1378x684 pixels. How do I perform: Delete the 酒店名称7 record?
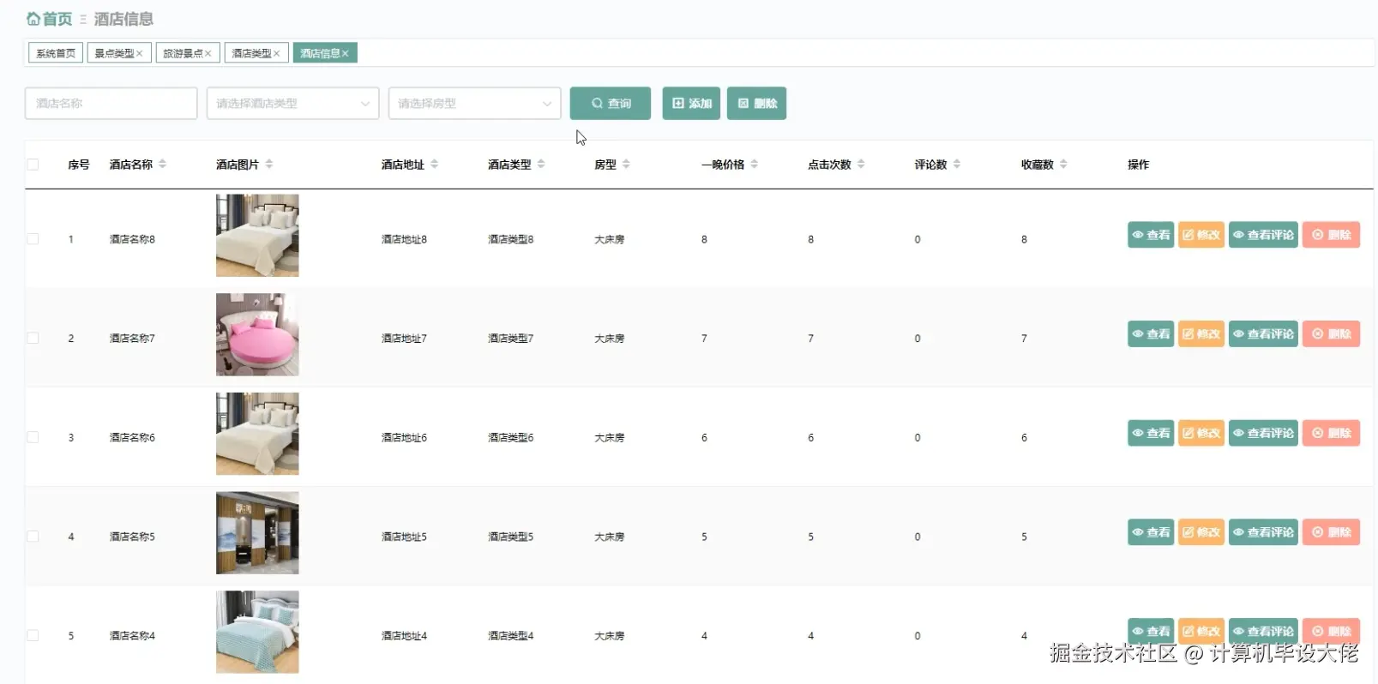[x=1331, y=334]
